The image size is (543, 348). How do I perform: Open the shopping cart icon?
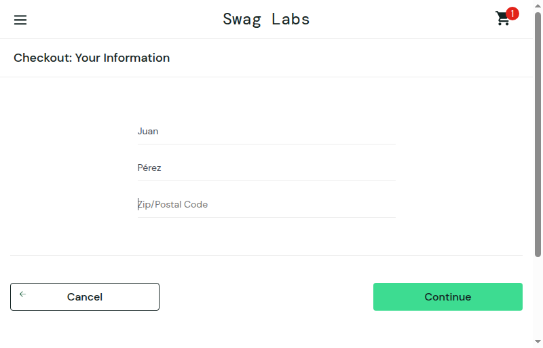(x=503, y=19)
